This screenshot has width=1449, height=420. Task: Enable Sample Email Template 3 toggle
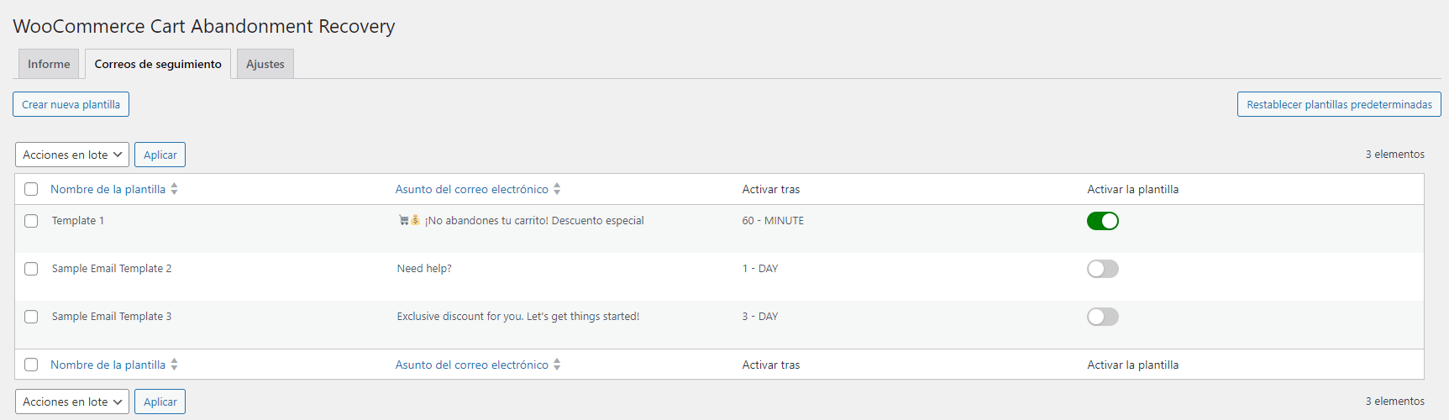point(1103,317)
